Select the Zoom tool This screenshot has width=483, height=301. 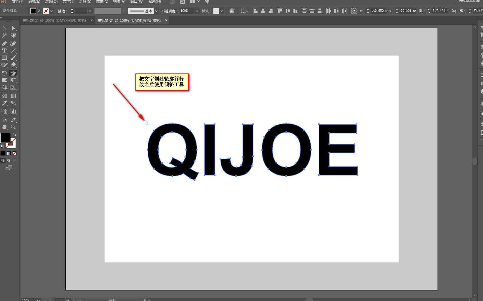13,127
